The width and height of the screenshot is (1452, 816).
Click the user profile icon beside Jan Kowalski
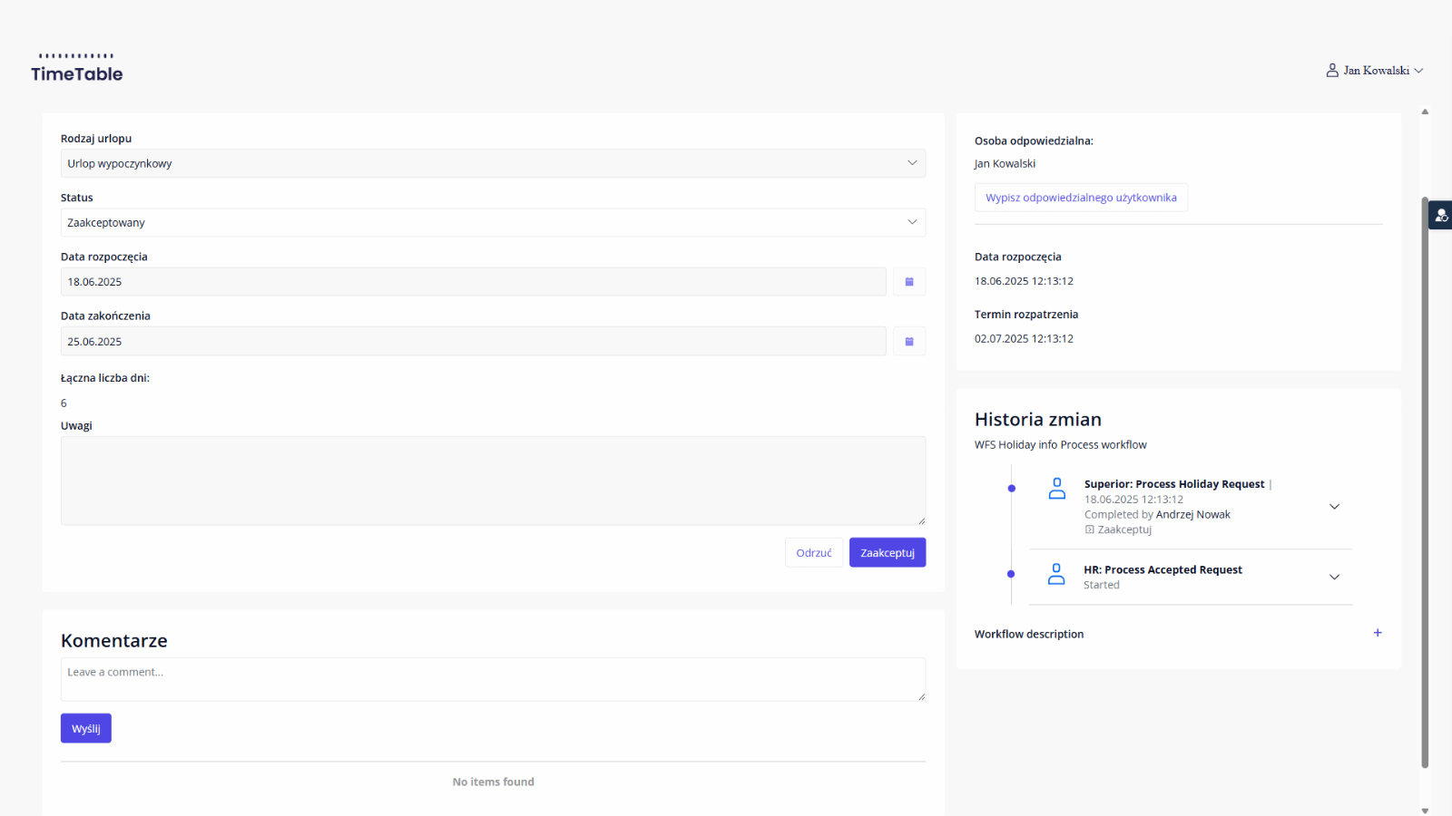(1332, 70)
